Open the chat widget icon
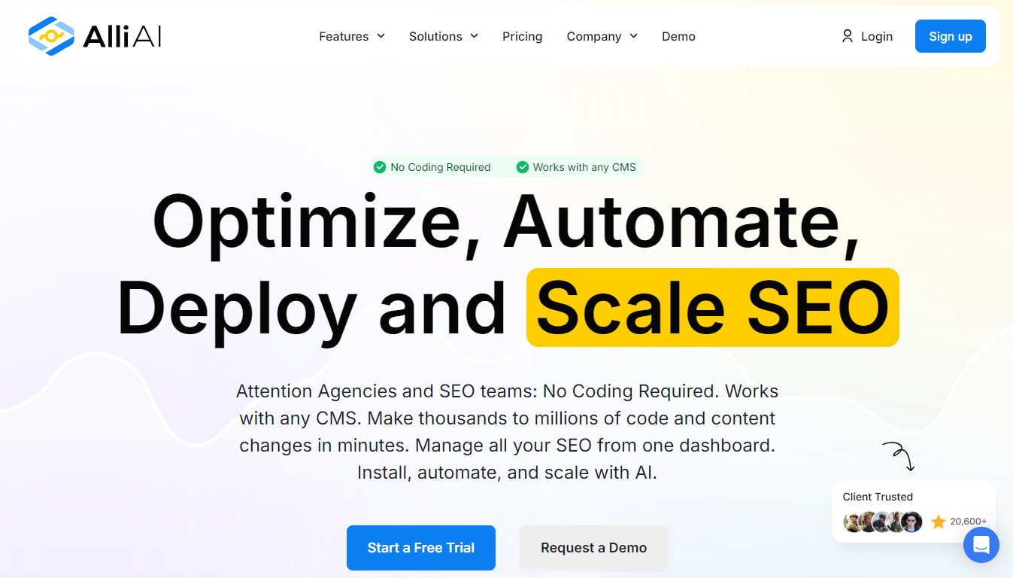Screen dimensions: 1013x578 [981, 545]
